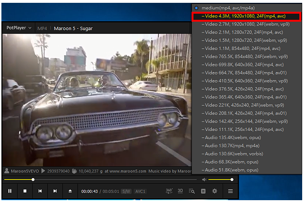Choose Video 765.5K 854x480 webm vp9
305x203 pixels.
tap(246, 57)
